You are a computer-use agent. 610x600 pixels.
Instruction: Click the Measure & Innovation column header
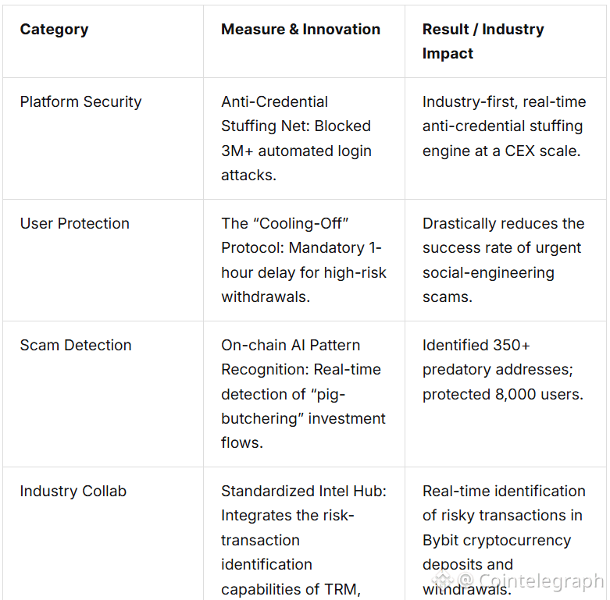tap(301, 30)
